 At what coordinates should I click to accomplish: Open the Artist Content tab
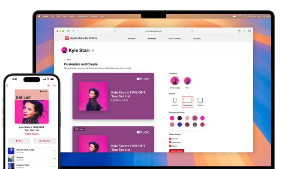(174, 39)
